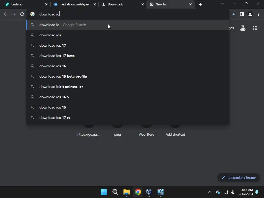Click the cloud sync tray icon
The height and width of the screenshot is (198, 264).
coord(218,192)
